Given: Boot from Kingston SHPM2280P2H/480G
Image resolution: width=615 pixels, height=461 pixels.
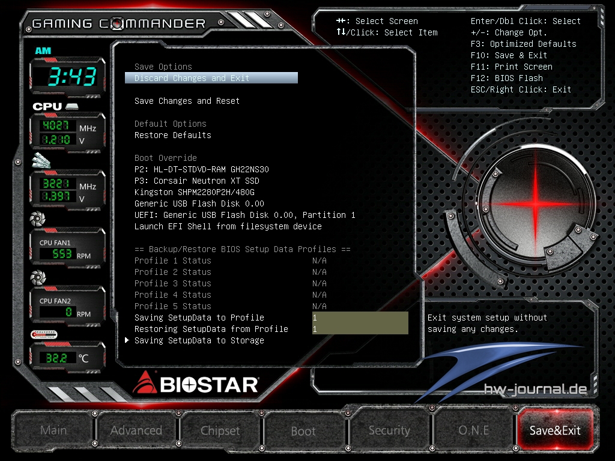Looking at the screenshot, I should pos(195,192).
